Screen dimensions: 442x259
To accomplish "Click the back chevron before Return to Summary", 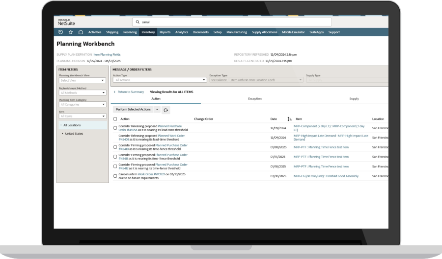I will (114, 92).
